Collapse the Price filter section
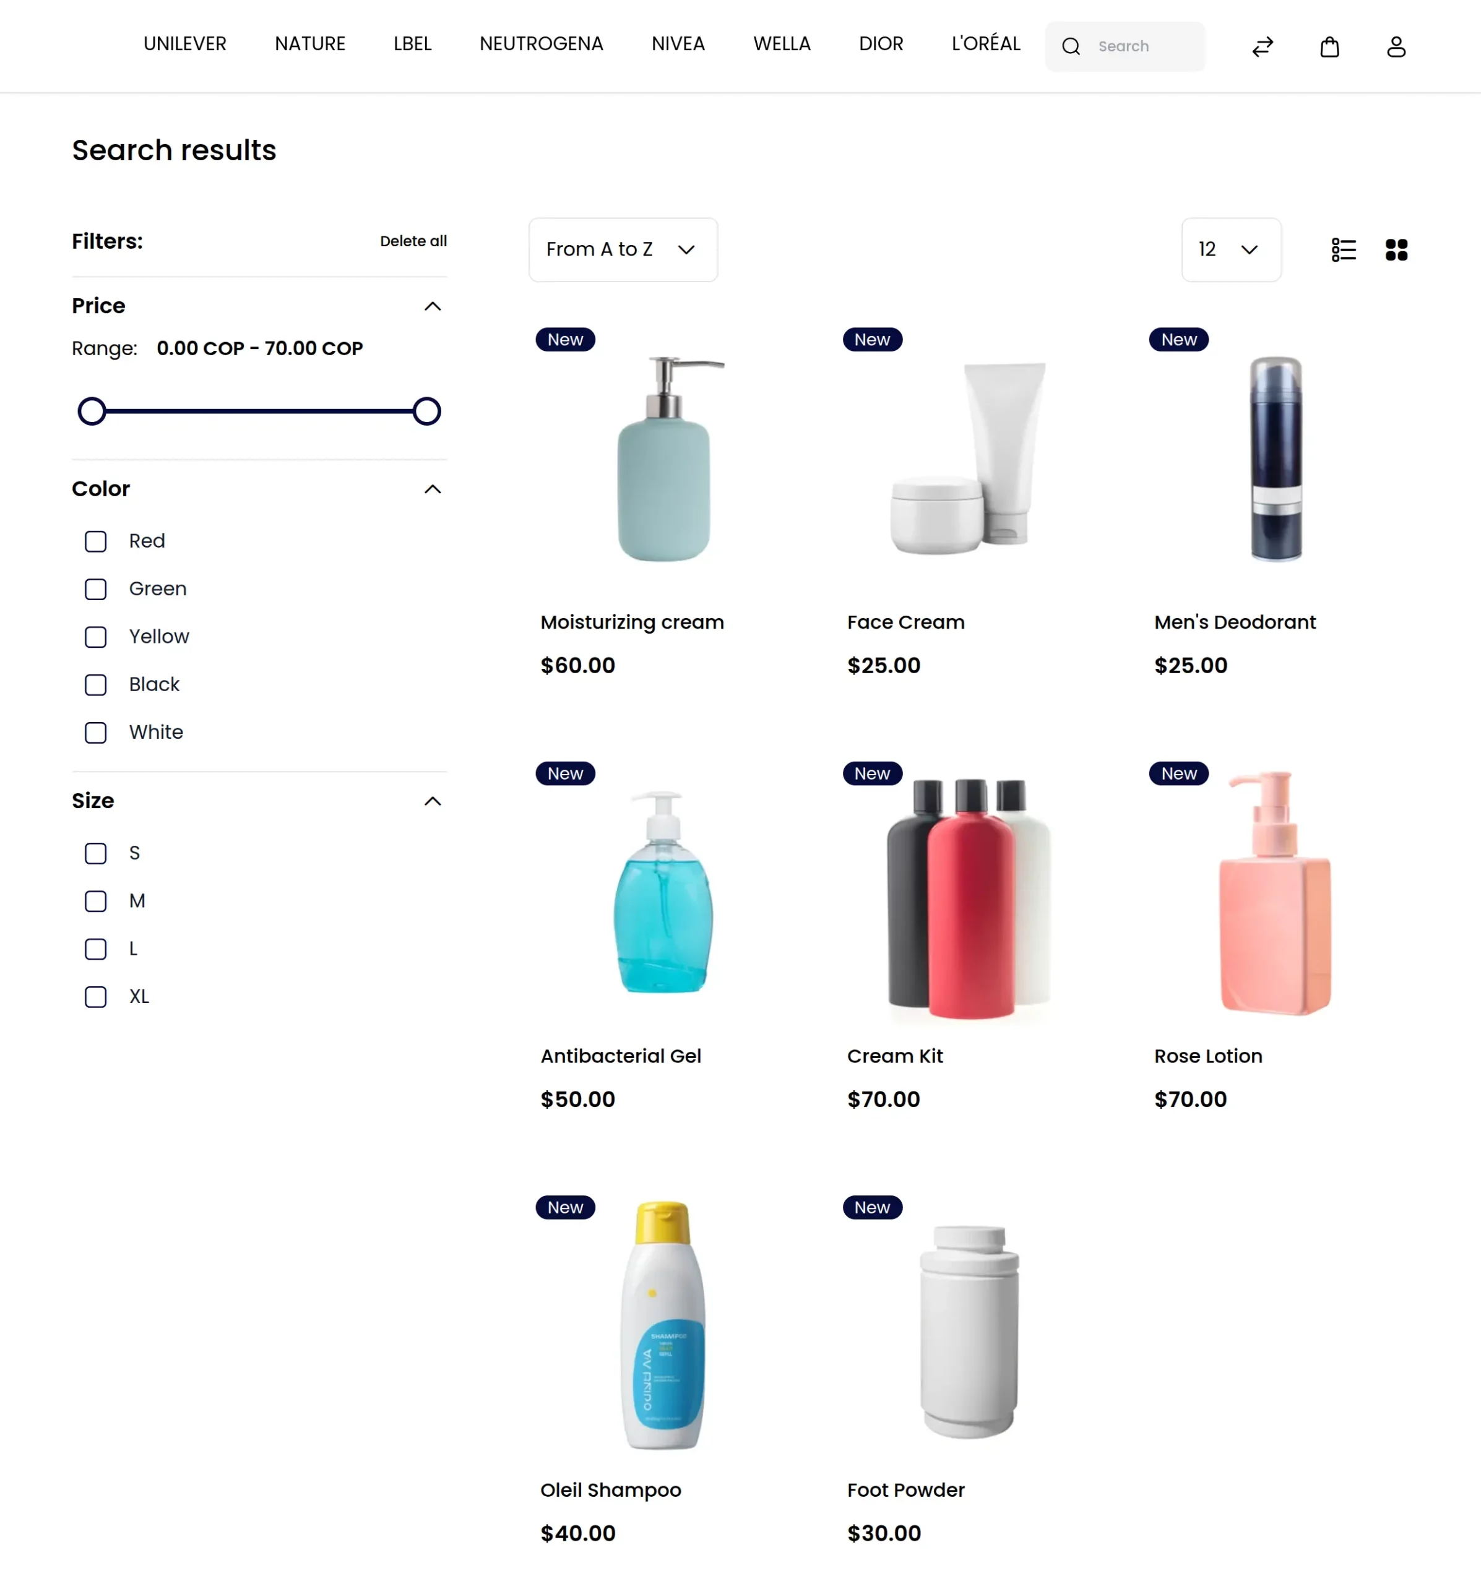The width and height of the screenshot is (1481, 1584). (432, 307)
